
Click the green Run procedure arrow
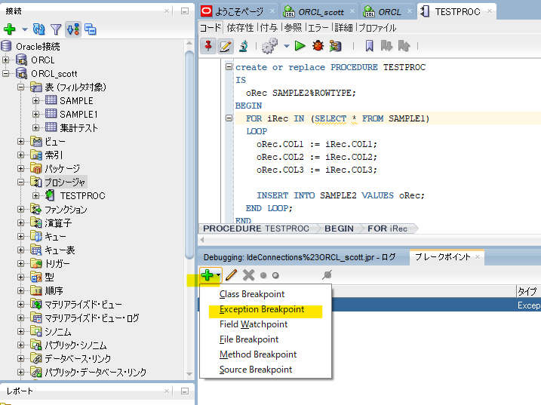click(300, 46)
